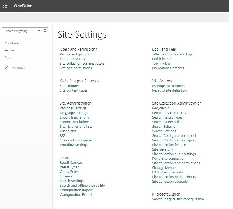Image resolution: width=233 pixels, height=209 pixels.
Task: Open Regional settings
Action: (x=73, y=108)
